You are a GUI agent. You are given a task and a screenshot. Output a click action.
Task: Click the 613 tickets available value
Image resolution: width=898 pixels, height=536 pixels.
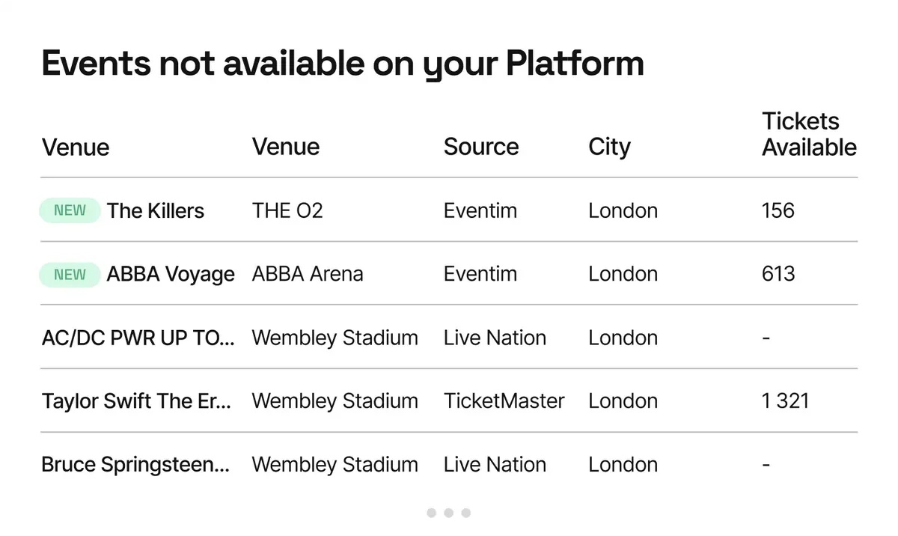(778, 275)
